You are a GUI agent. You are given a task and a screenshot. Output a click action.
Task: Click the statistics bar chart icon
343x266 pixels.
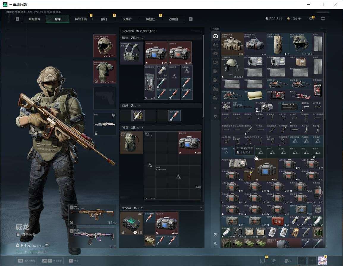pos(262,260)
